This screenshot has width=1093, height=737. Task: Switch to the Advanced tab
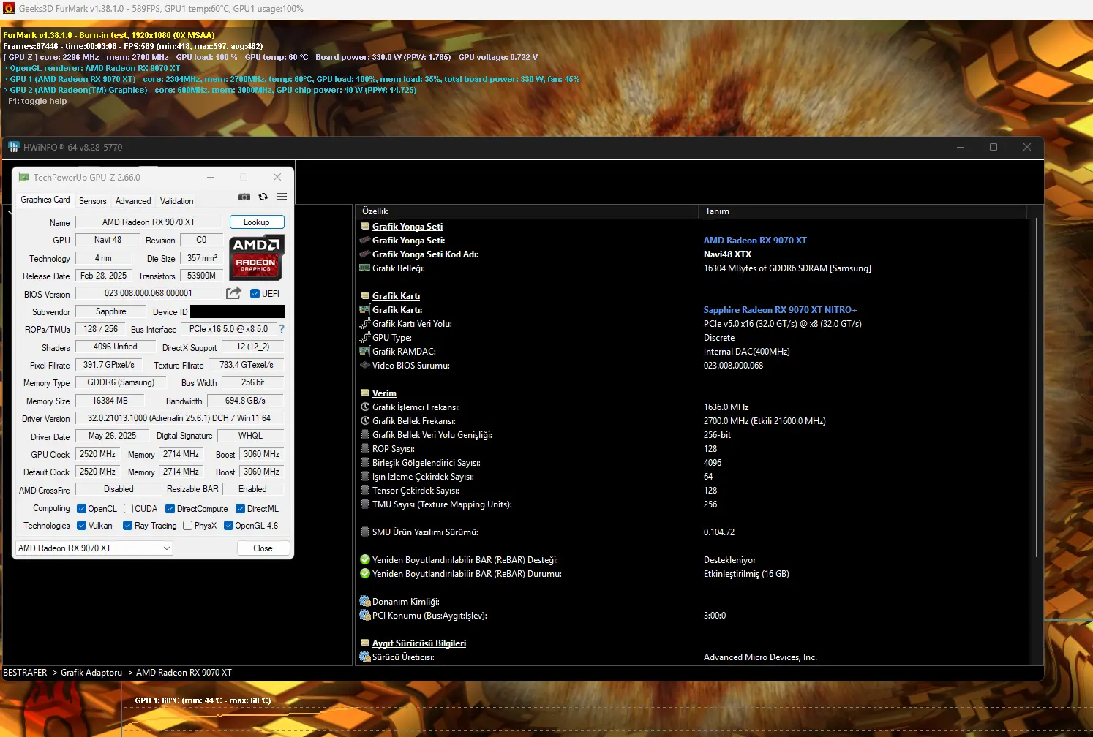133,200
